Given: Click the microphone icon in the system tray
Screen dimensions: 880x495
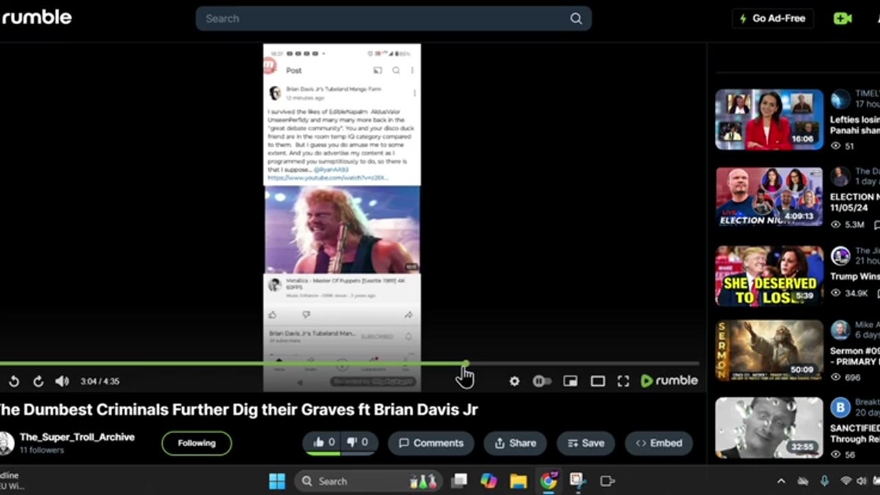Looking at the screenshot, I should click(824, 481).
